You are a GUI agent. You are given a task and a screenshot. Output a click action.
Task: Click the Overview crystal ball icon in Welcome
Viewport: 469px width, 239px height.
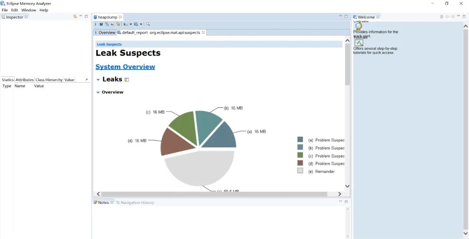pyautogui.click(x=359, y=26)
